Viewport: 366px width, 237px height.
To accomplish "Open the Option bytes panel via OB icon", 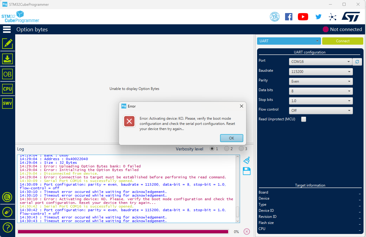I will (7, 74).
